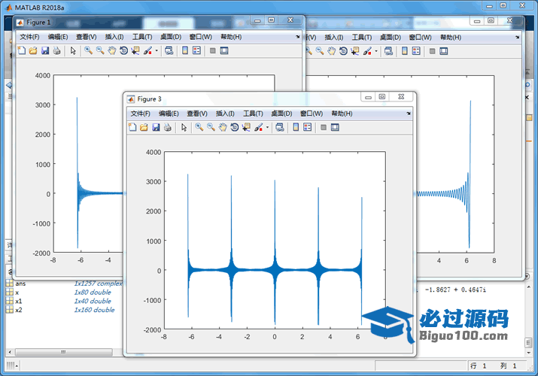The width and height of the screenshot is (538, 376).
Task: Open 查看(V) menu in Figure 3
Action: [197, 114]
